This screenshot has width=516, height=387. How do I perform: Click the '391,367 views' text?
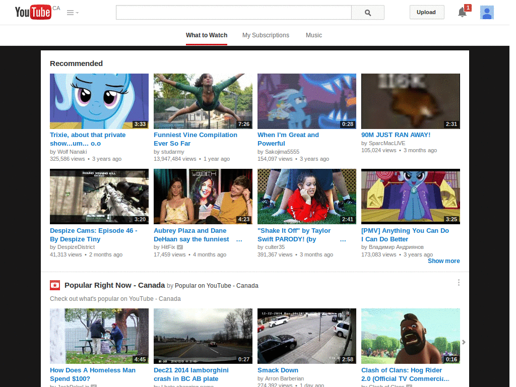[275, 254]
